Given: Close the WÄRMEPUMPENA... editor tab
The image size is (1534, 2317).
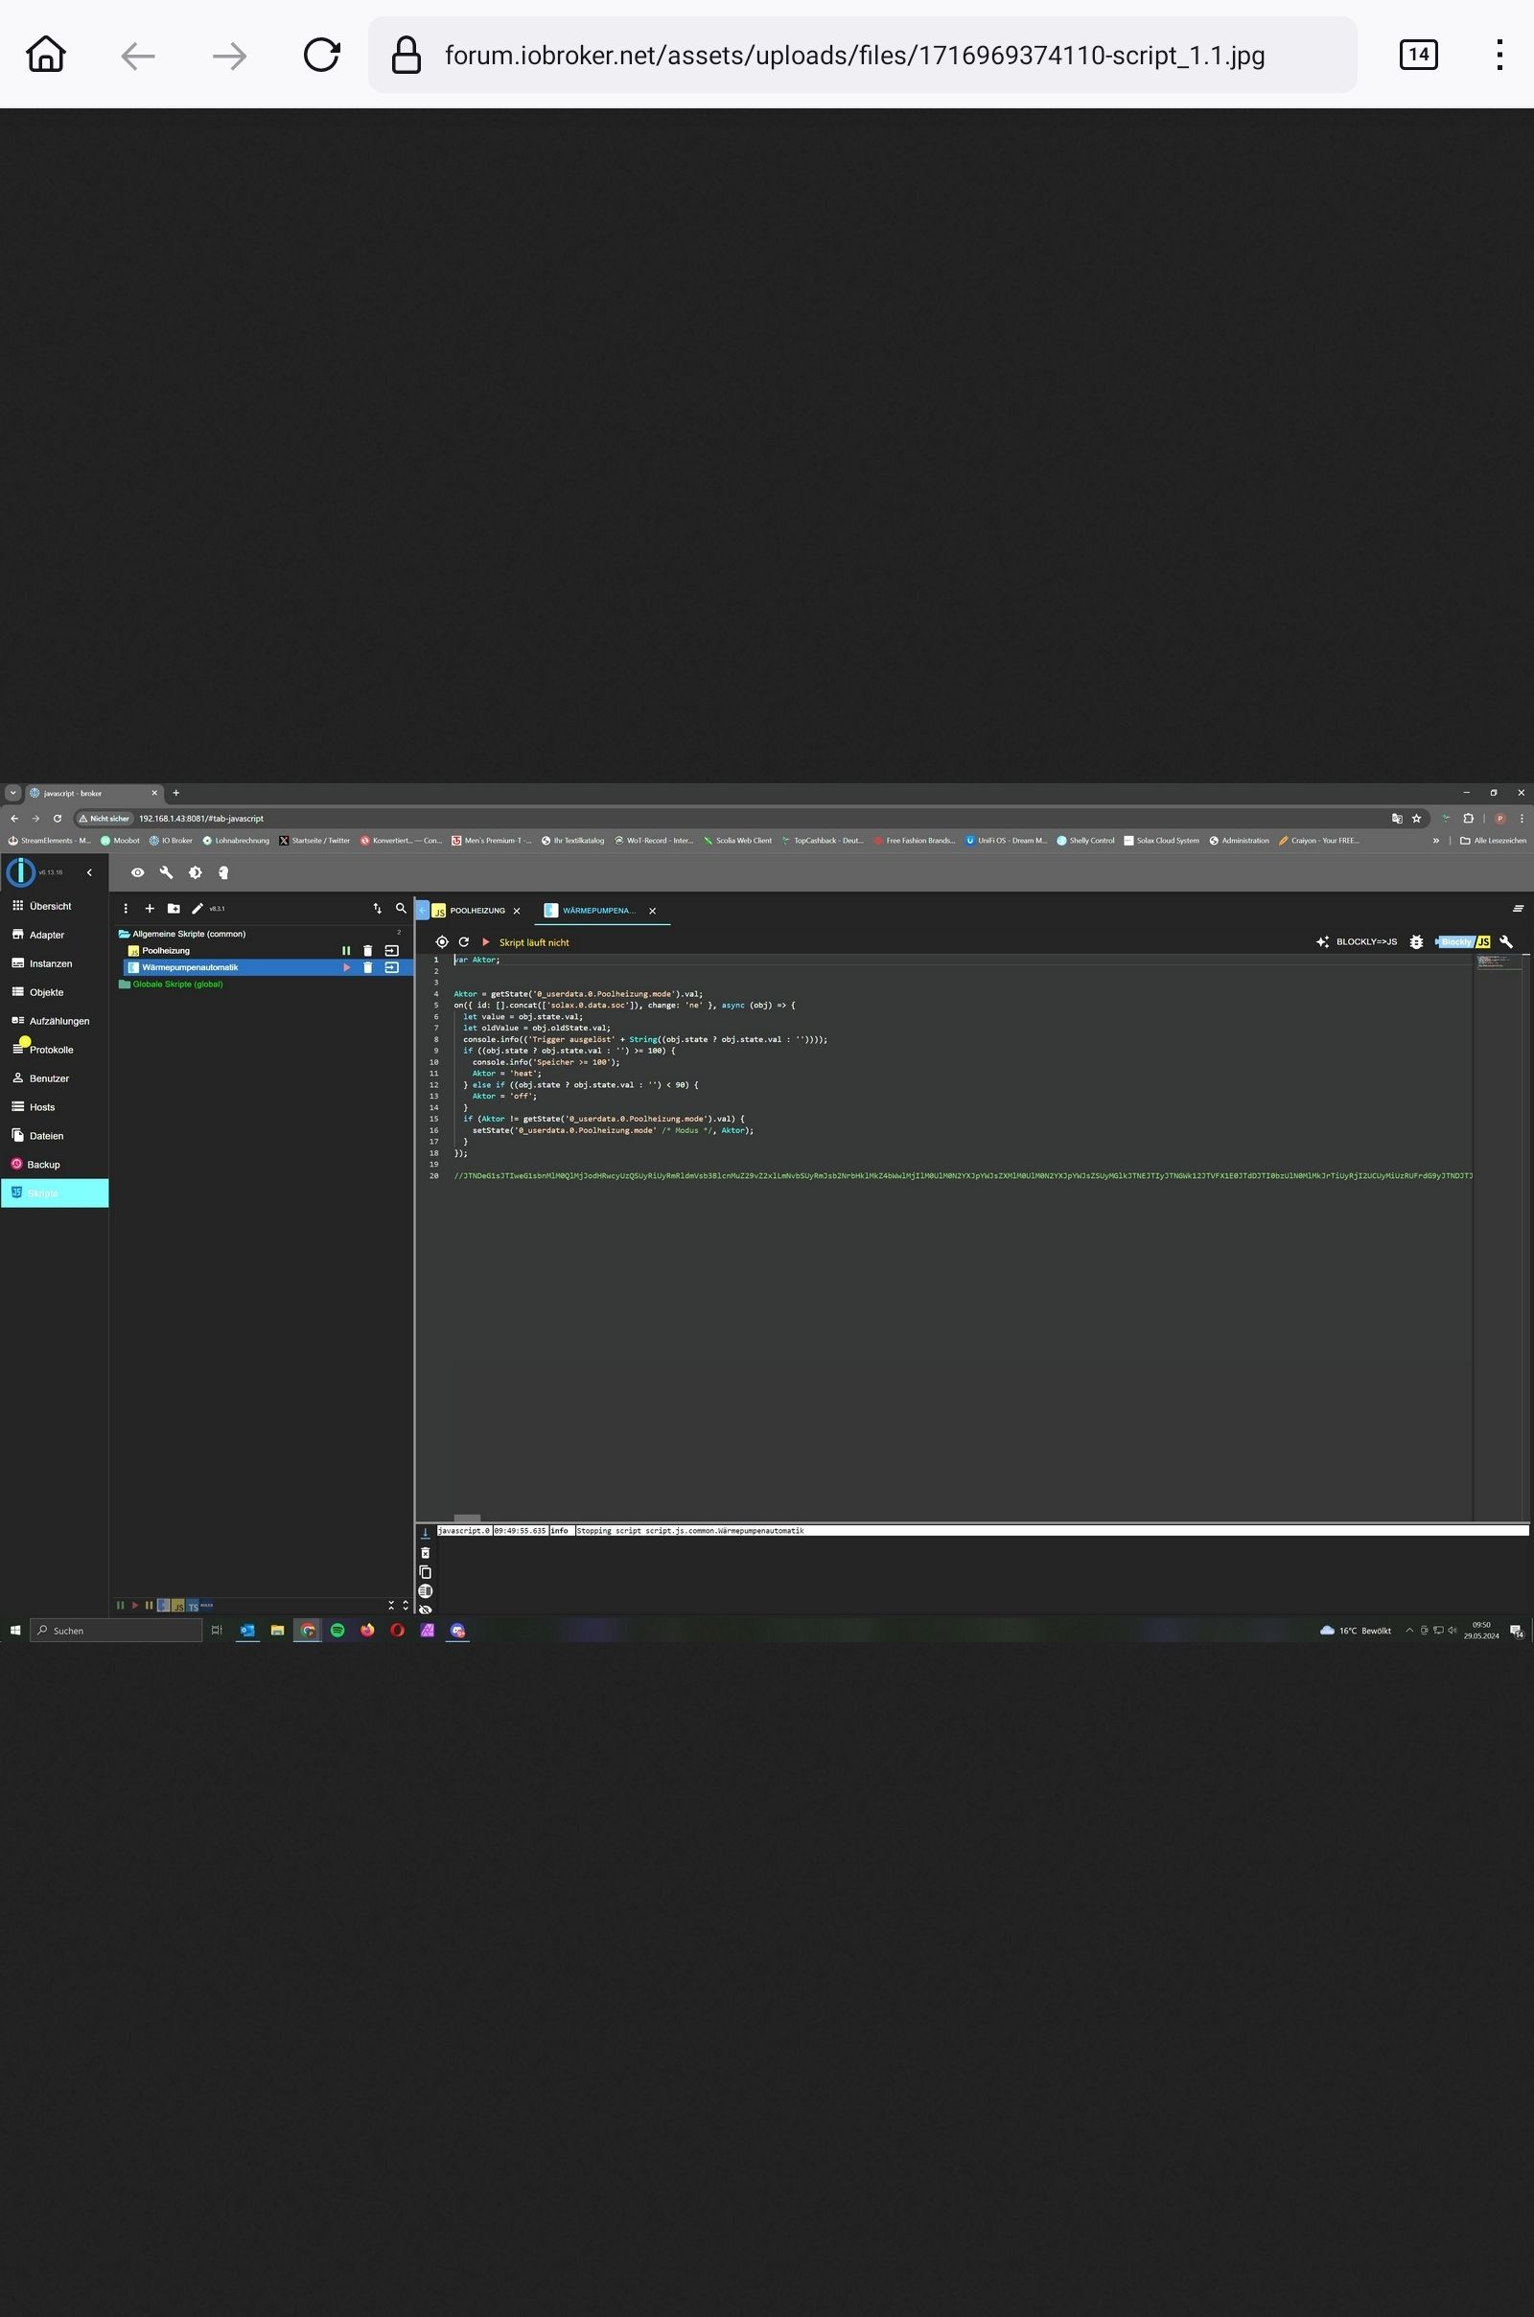Looking at the screenshot, I should click(x=653, y=911).
